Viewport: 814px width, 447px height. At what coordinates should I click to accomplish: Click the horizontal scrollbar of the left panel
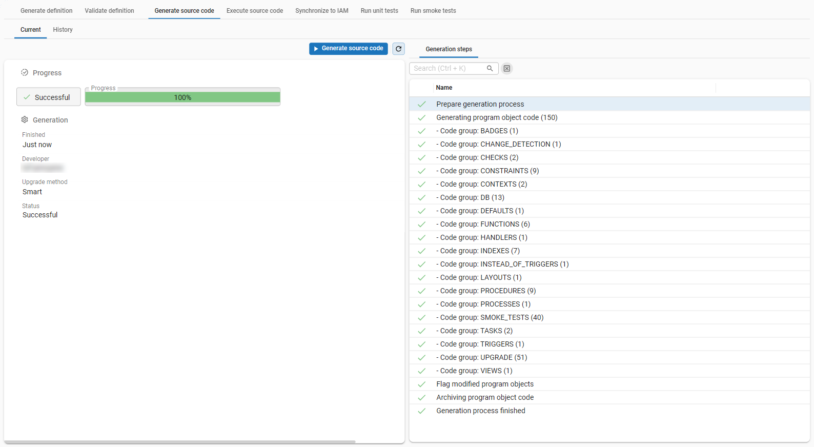(180, 441)
